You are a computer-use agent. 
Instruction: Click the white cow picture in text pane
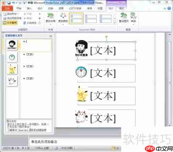(x=12, y=81)
